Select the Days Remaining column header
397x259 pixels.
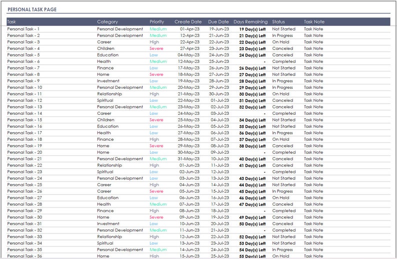point(250,22)
